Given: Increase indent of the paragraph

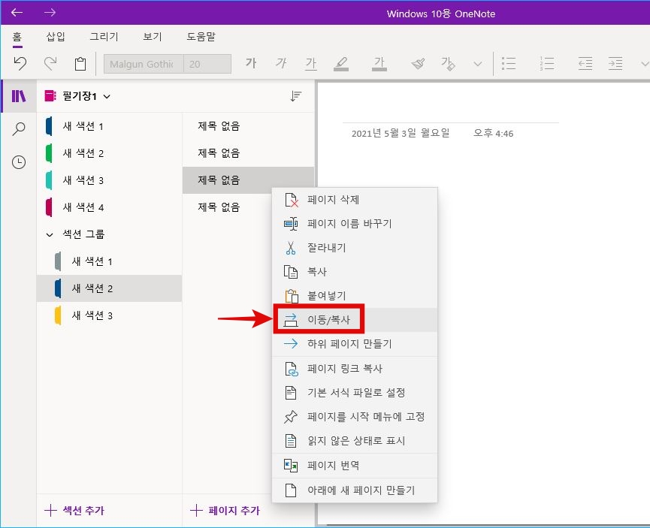Looking at the screenshot, I should 615,63.
